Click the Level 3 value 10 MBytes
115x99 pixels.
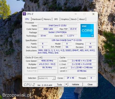pos(82,71)
